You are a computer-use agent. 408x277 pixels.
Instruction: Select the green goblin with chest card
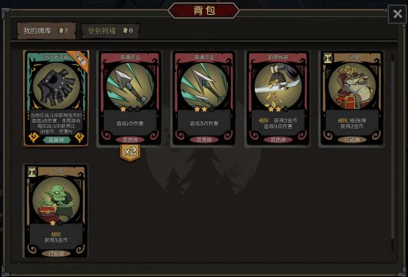pos(56,211)
